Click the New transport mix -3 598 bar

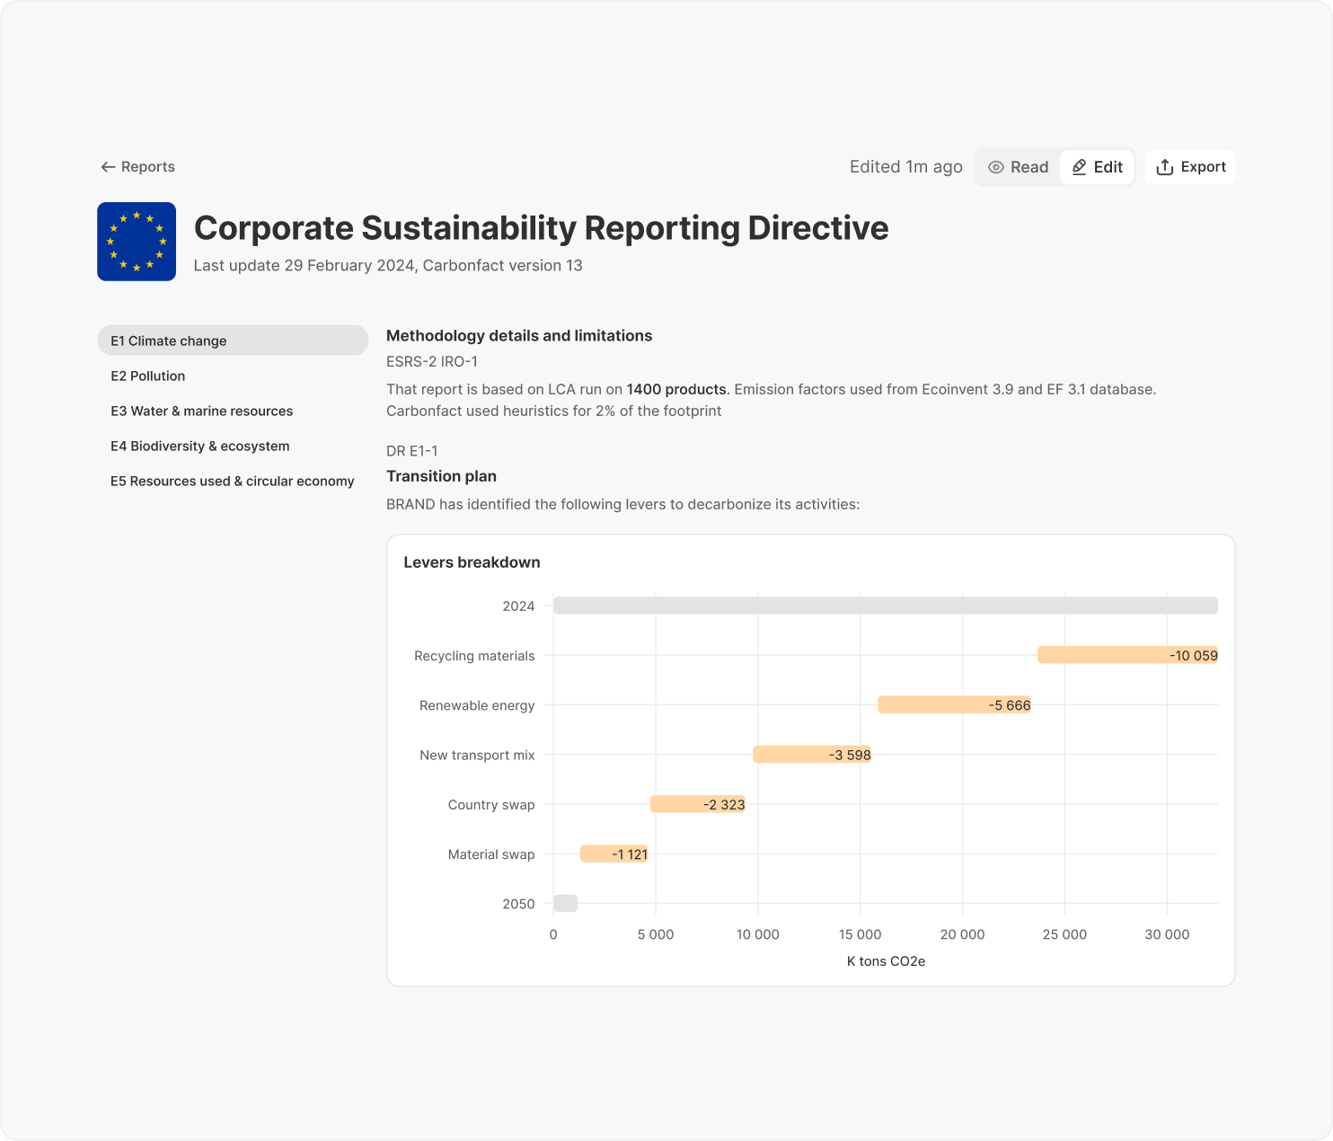(812, 754)
